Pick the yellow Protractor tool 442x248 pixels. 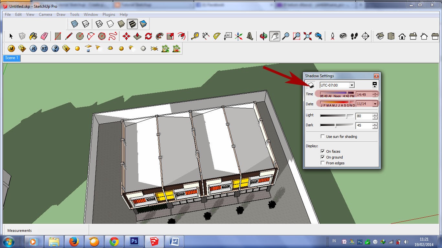[217, 36]
